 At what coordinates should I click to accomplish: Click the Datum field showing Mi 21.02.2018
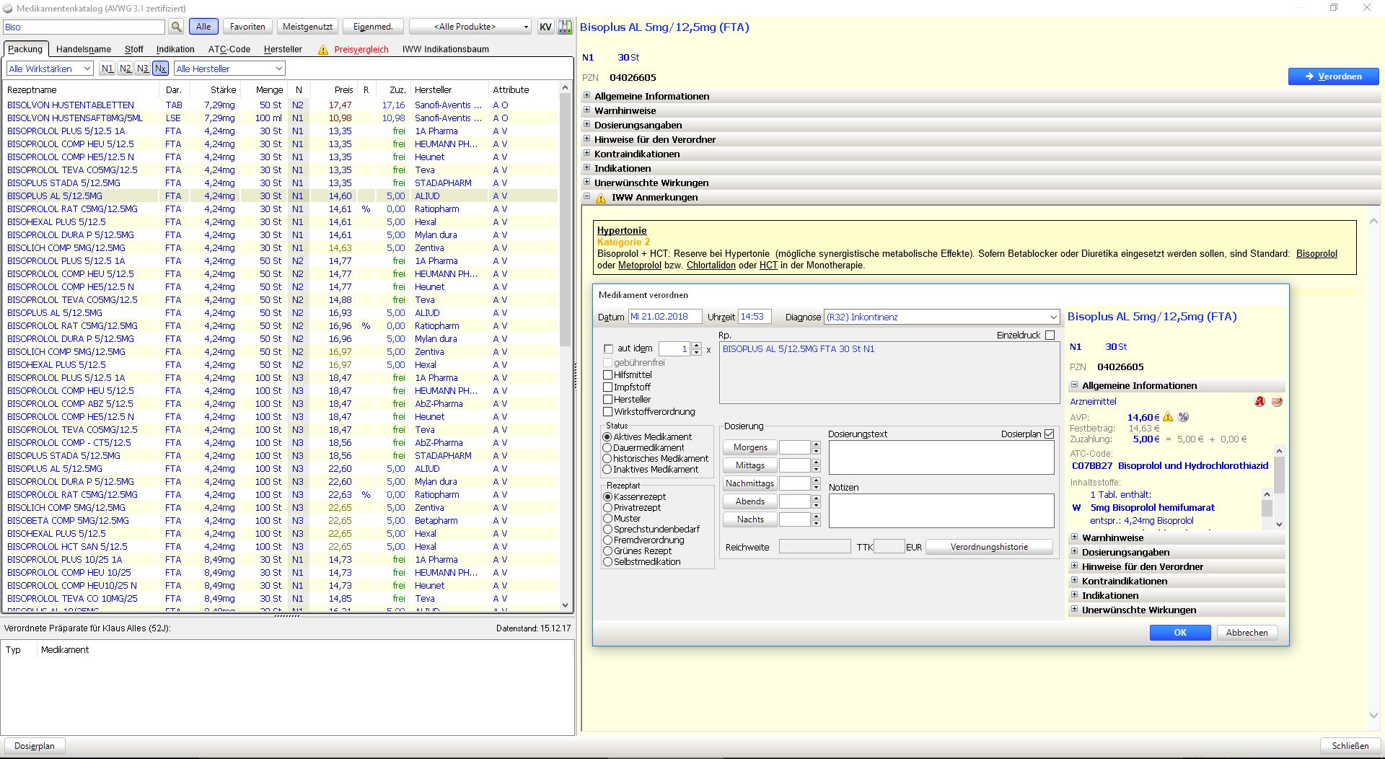[665, 317]
